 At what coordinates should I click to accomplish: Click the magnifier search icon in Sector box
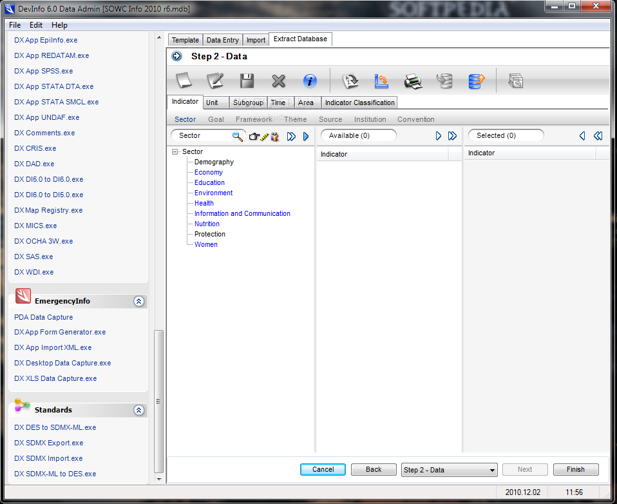(237, 136)
